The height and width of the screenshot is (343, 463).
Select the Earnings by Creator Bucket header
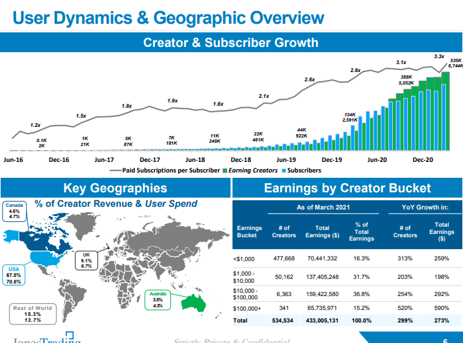347,188
